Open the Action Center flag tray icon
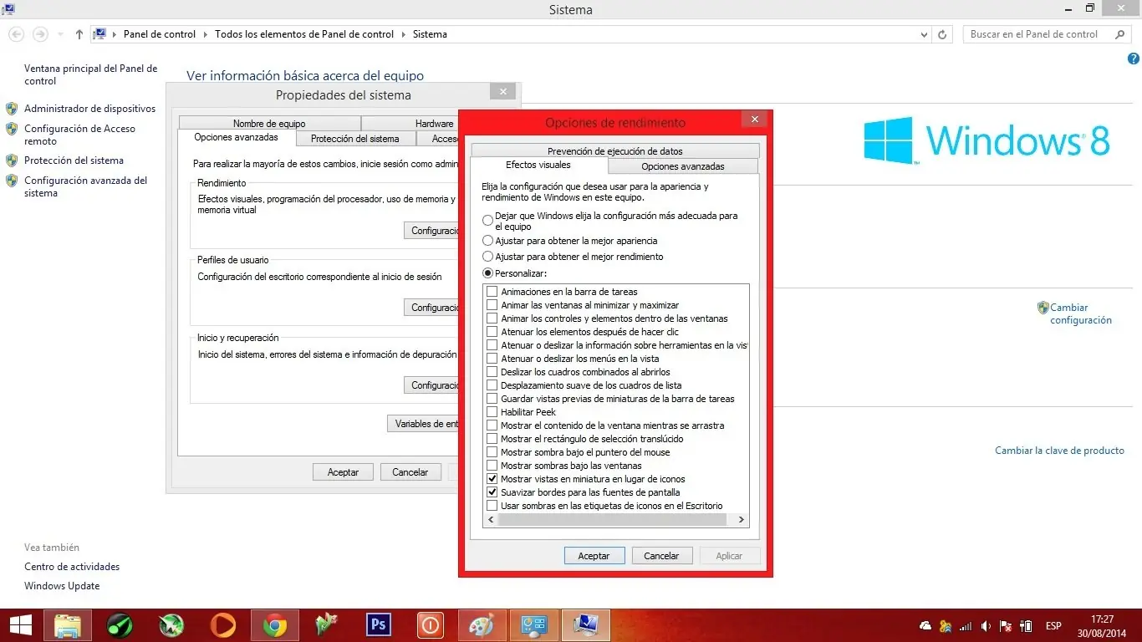This screenshot has width=1142, height=642. pos(1007,626)
